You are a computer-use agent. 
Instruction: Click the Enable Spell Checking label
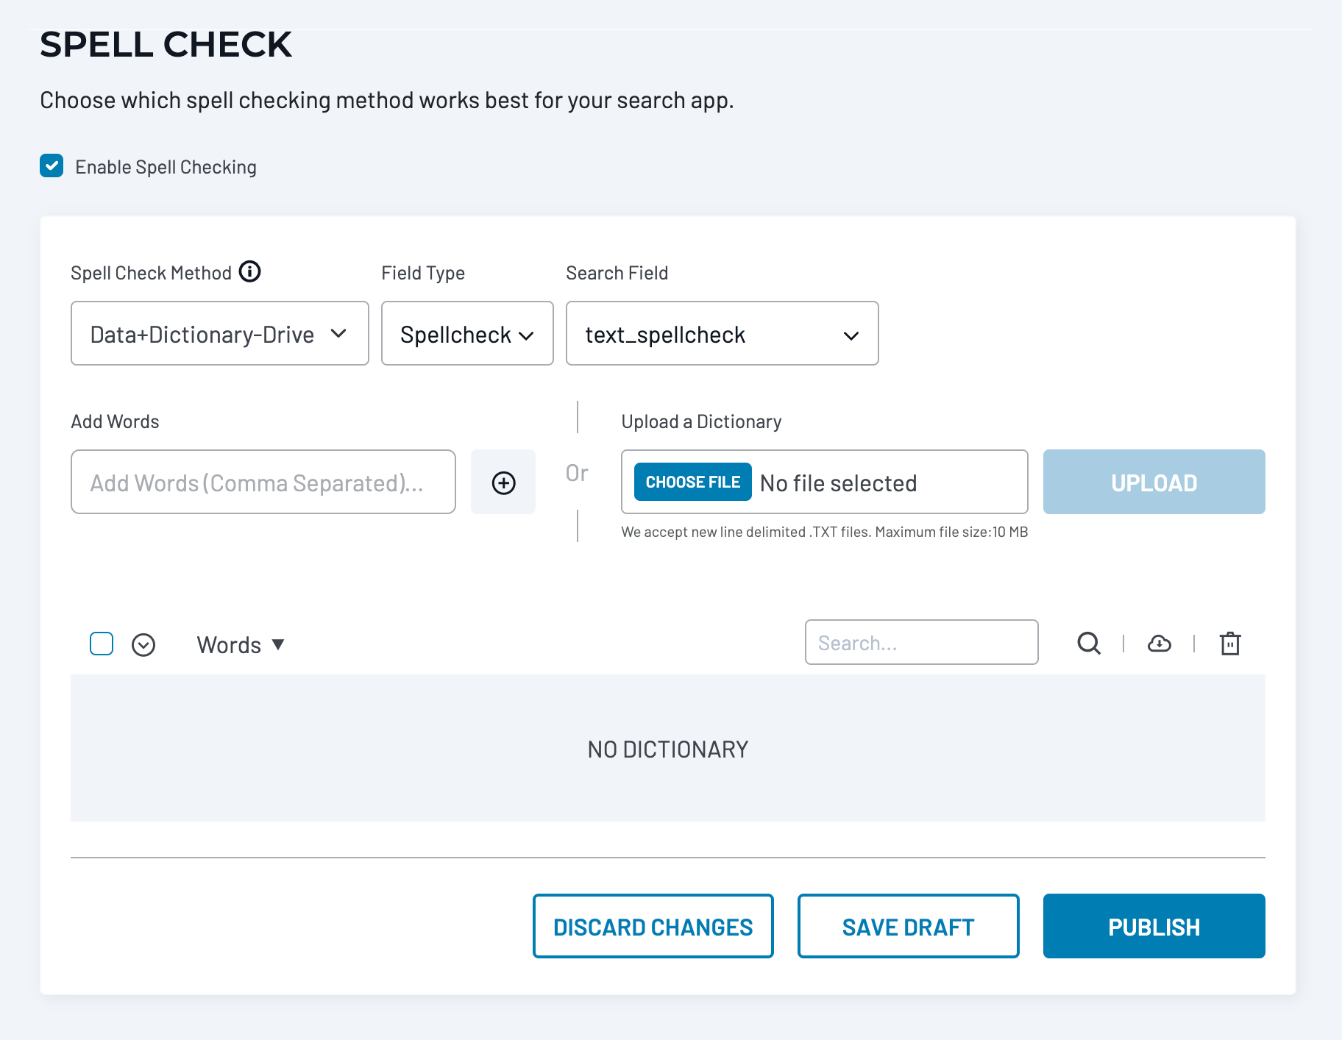166,167
